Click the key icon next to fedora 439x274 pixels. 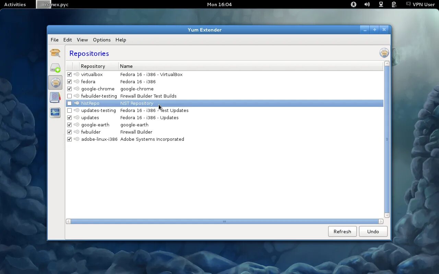[x=76, y=82]
